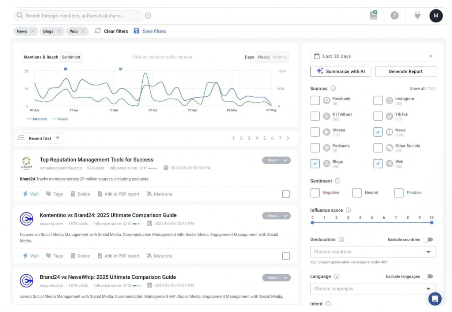This screenshot has width=452, height=312.
Task: Click the virtualsocialmedia.com site logo thumbnail
Action: coord(26,163)
